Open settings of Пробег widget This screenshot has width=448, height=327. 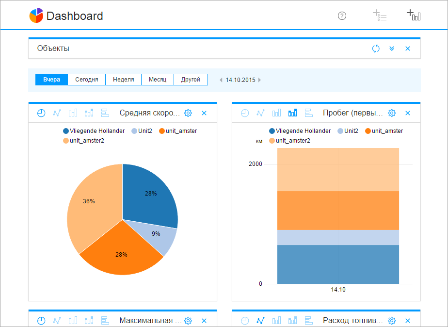click(392, 113)
